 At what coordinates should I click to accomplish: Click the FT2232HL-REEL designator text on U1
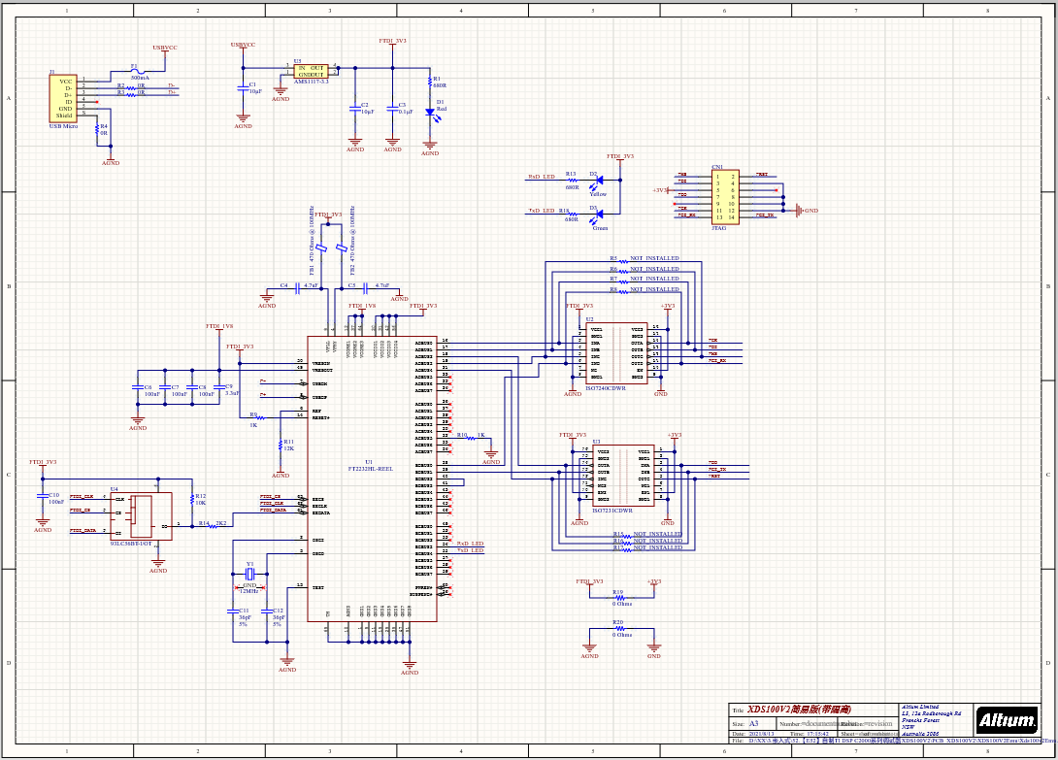pyautogui.click(x=370, y=469)
